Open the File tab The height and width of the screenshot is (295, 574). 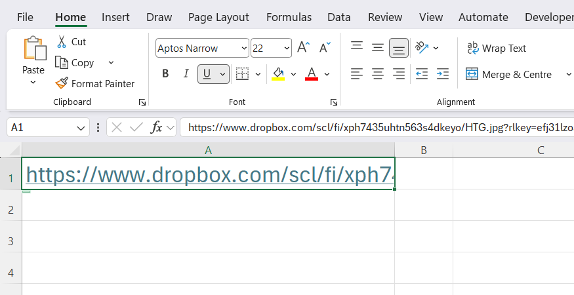25,17
